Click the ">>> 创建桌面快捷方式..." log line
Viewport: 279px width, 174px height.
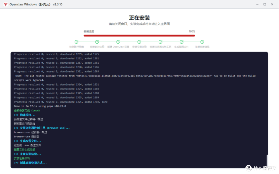coord(30,163)
